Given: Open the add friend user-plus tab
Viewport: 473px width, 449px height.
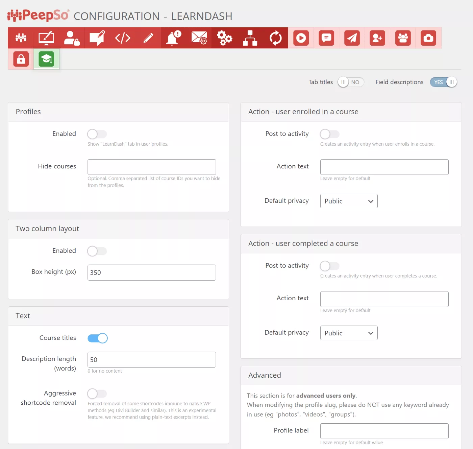Looking at the screenshot, I should (x=377, y=38).
